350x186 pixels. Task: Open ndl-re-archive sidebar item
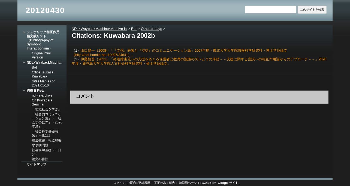[42, 95]
